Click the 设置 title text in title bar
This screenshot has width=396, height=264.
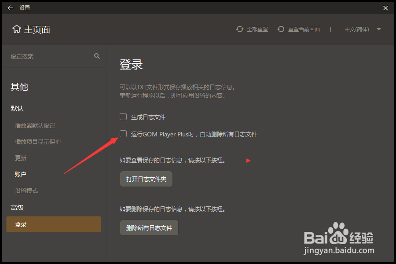pos(25,8)
